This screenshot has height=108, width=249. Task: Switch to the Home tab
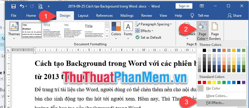[x=31, y=16]
